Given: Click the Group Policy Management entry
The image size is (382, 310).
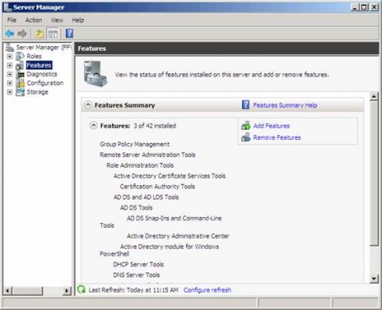Looking at the screenshot, I should coord(134,144).
